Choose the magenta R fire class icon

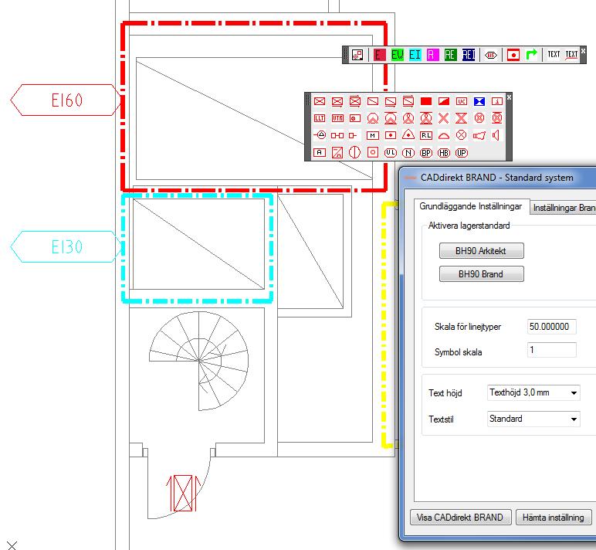432,55
